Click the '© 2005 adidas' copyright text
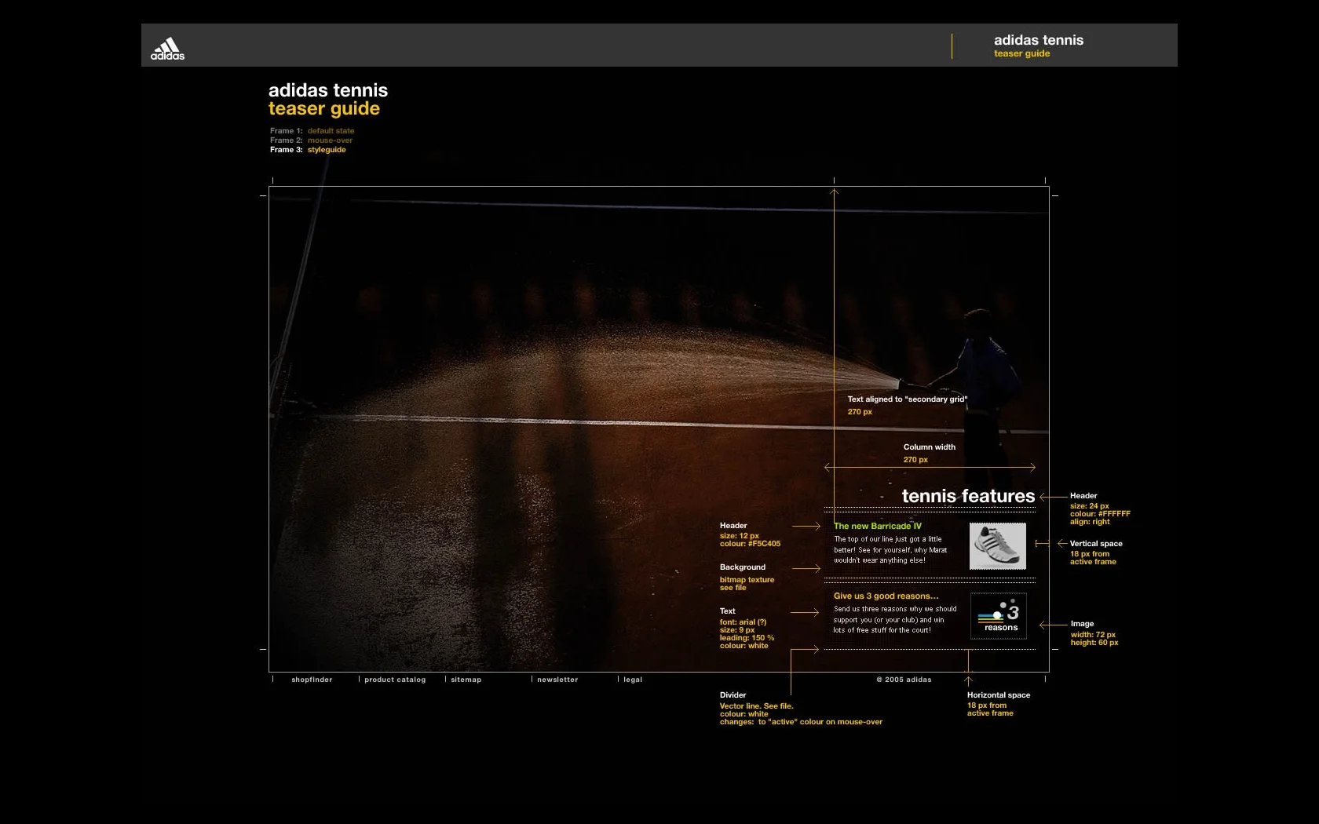1319x824 pixels. coord(904,680)
